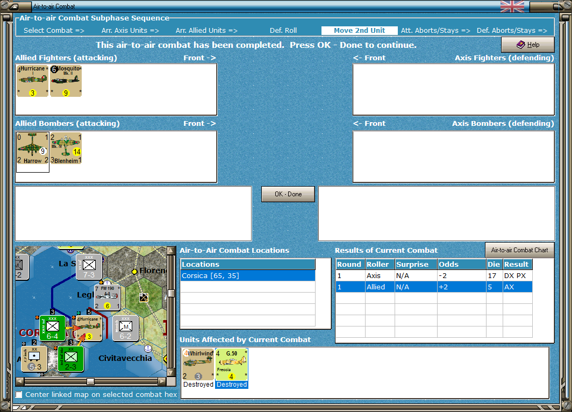Screen dimensions: 572x412
Task: Select the Mosquito Mk. II fighter counter
Action: [x=66, y=81]
